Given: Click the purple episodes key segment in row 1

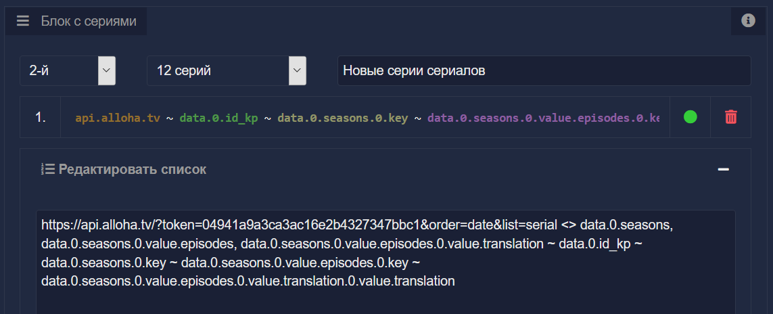Looking at the screenshot, I should pos(542,118).
